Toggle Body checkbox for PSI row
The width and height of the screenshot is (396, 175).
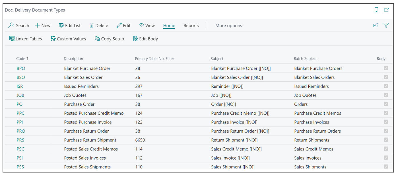(x=386, y=158)
